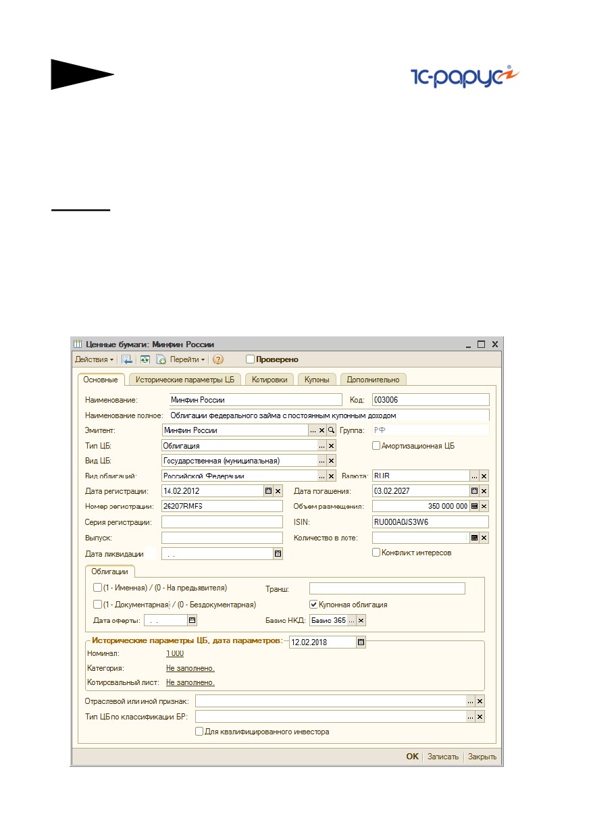The width and height of the screenshot is (591, 837).
Task: Click the Серия регистрации input field
Action: tap(222, 522)
